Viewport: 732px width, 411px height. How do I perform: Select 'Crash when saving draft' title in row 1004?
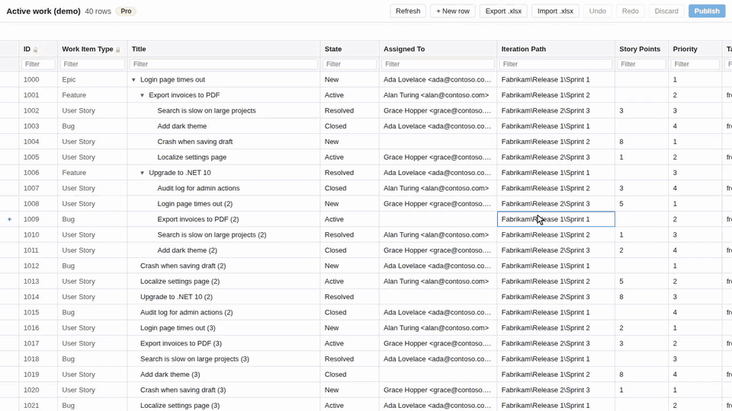click(194, 142)
